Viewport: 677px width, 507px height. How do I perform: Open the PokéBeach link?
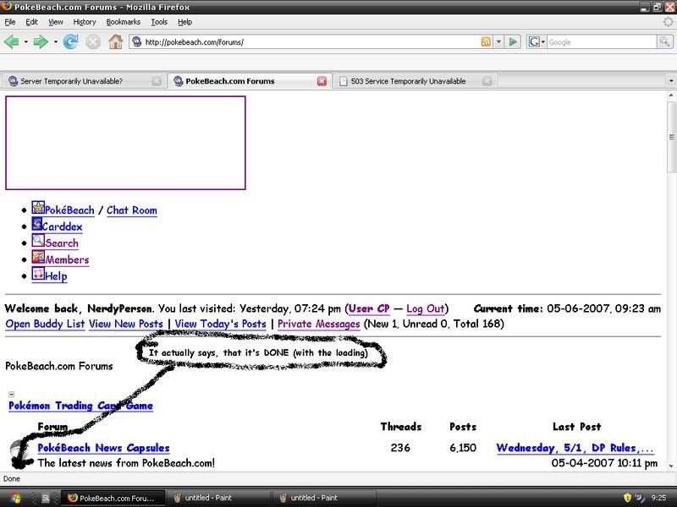point(69,210)
